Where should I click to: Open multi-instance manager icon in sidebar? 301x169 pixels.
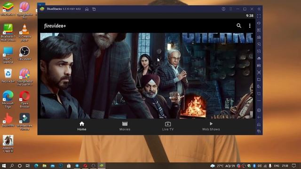259,86
